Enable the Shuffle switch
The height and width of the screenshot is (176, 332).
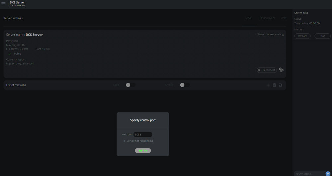(x=185, y=85)
